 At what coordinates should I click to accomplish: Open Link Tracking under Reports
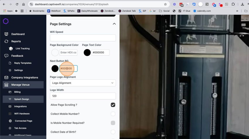(23, 48)
